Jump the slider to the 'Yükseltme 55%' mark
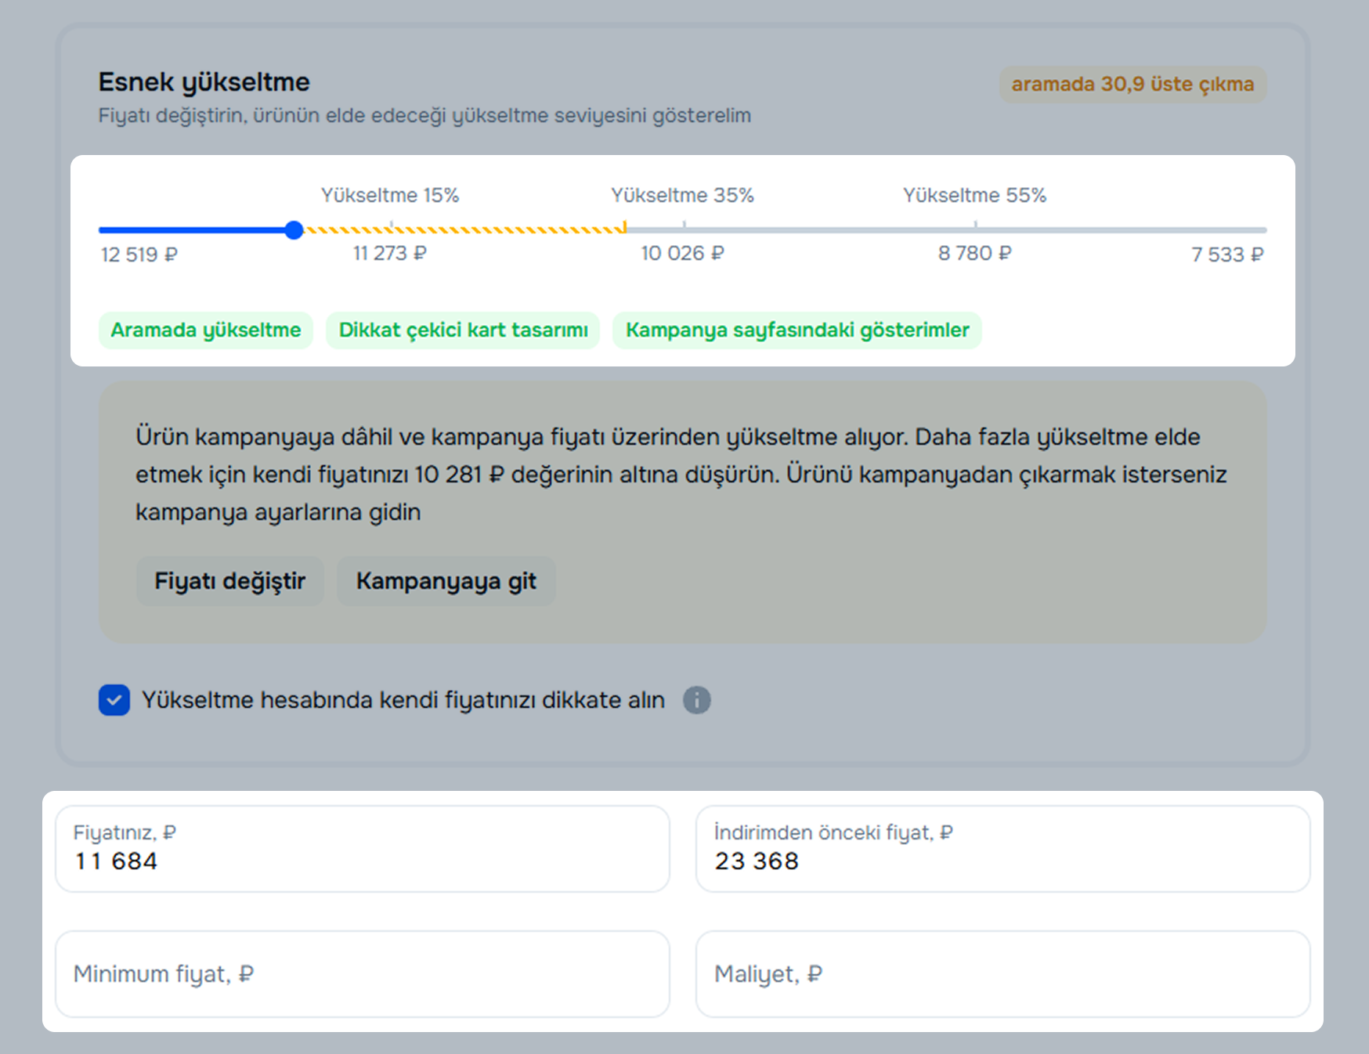1369x1054 pixels. coord(975,229)
